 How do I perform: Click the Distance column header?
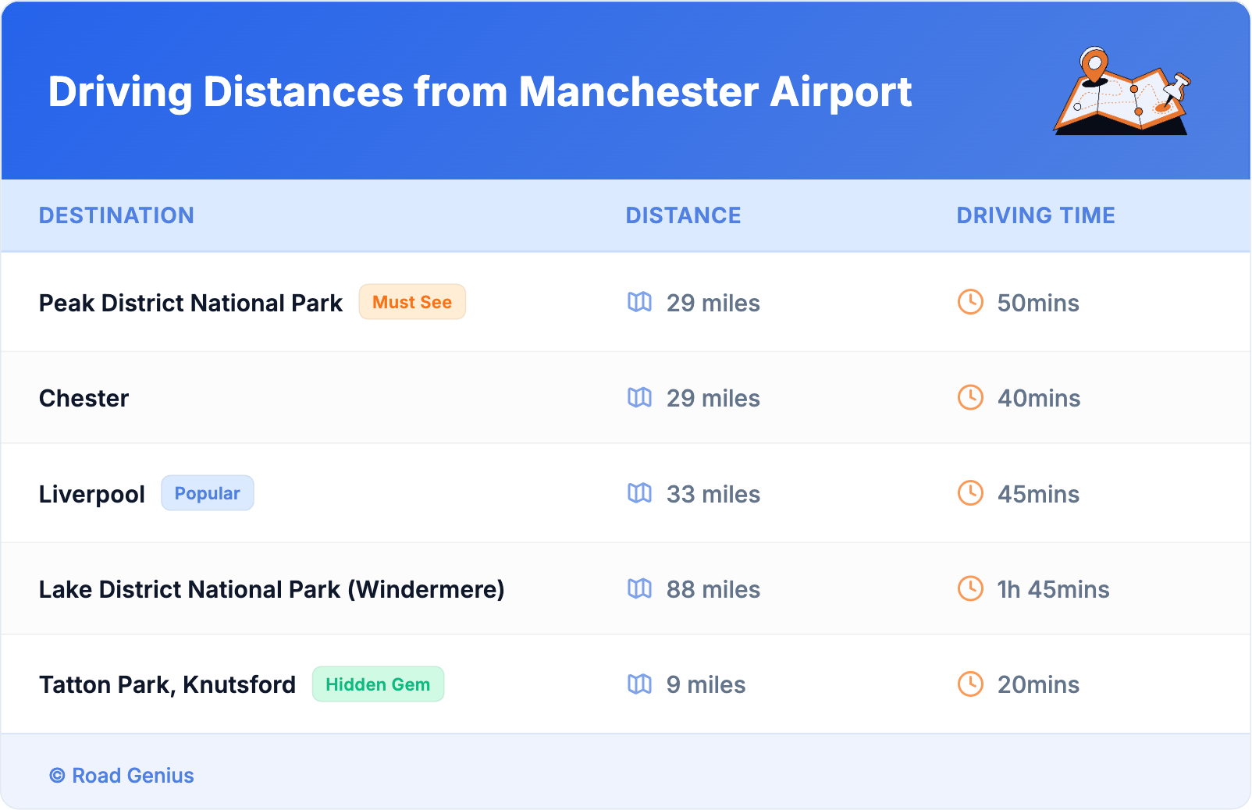click(683, 215)
